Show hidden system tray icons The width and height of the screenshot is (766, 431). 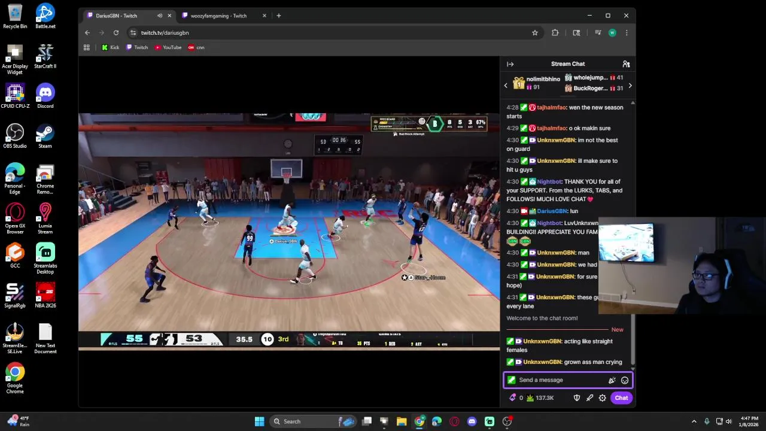coord(694,421)
